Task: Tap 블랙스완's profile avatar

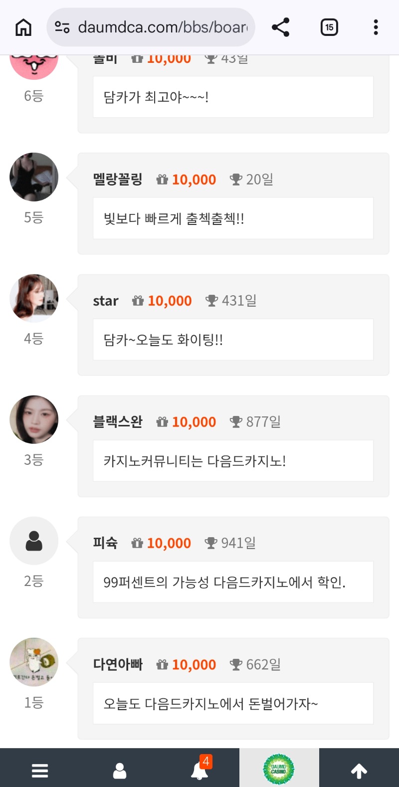Action: click(x=34, y=419)
